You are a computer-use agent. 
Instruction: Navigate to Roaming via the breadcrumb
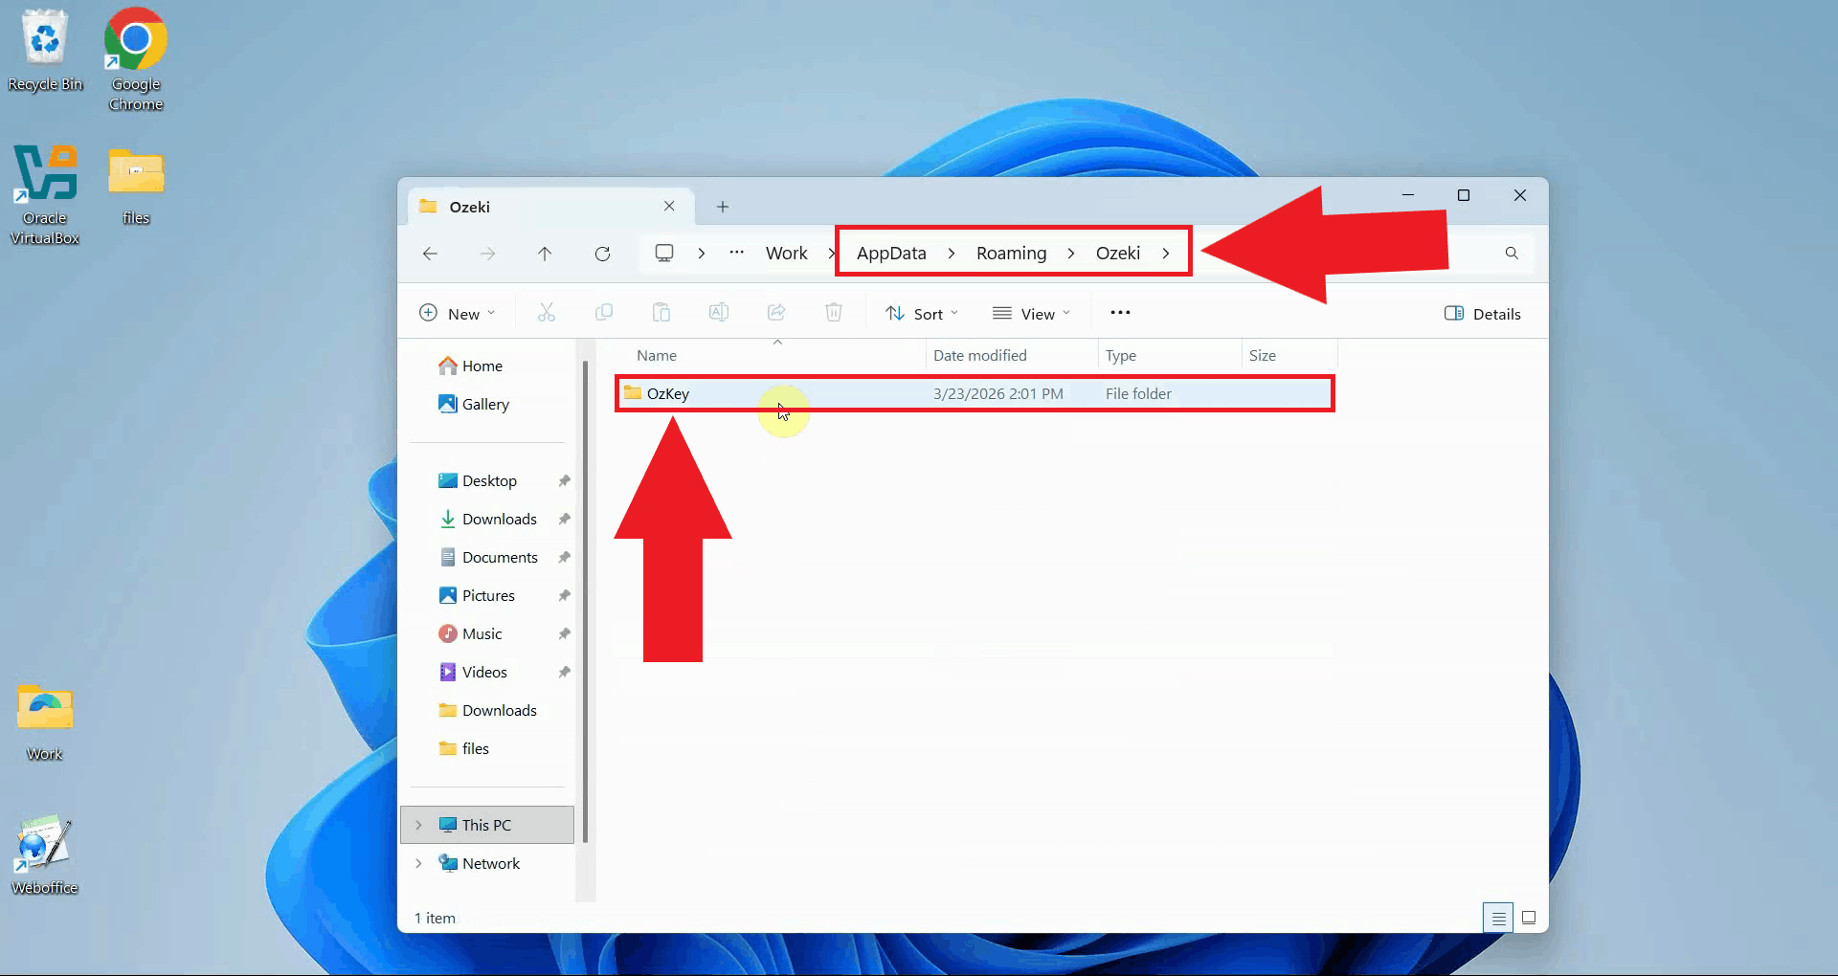pos(1011,253)
